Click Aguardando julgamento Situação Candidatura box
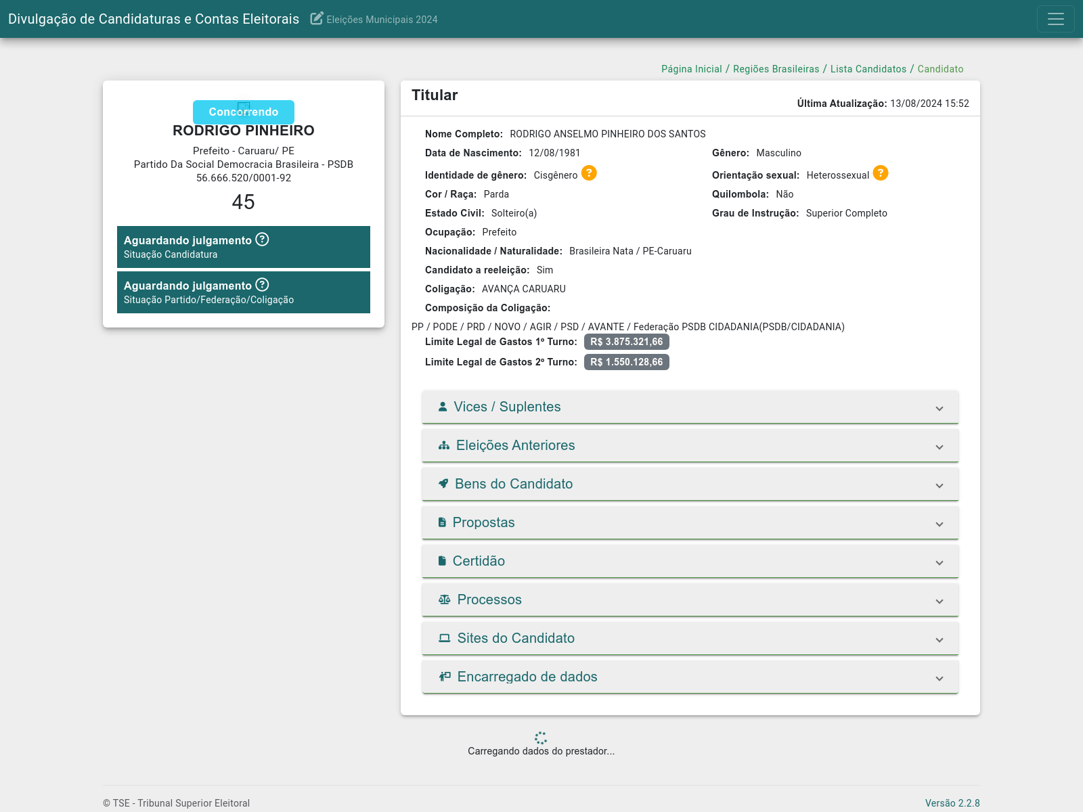This screenshot has width=1083, height=812. (244, 247)
